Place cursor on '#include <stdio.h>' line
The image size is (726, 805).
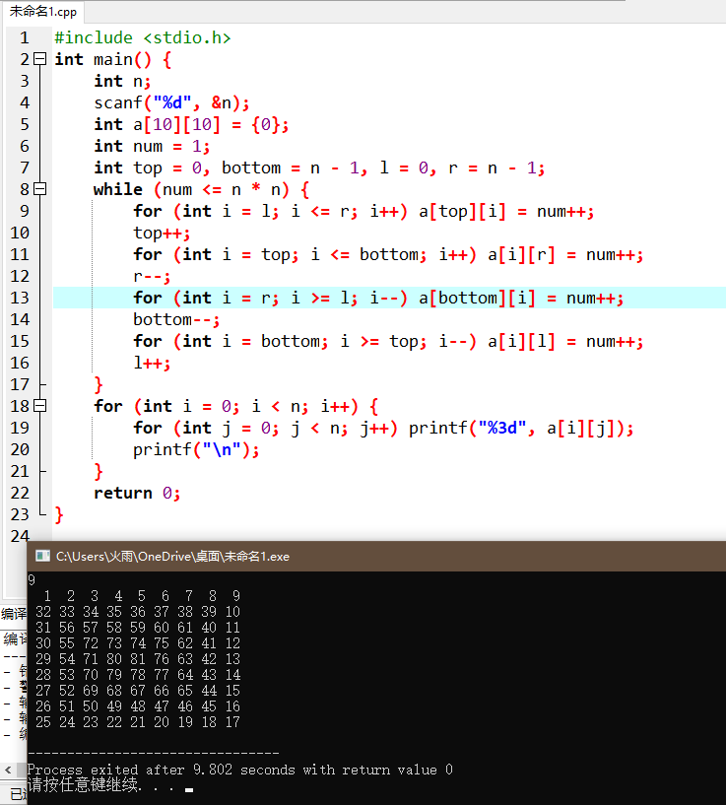tap(143, 37)
